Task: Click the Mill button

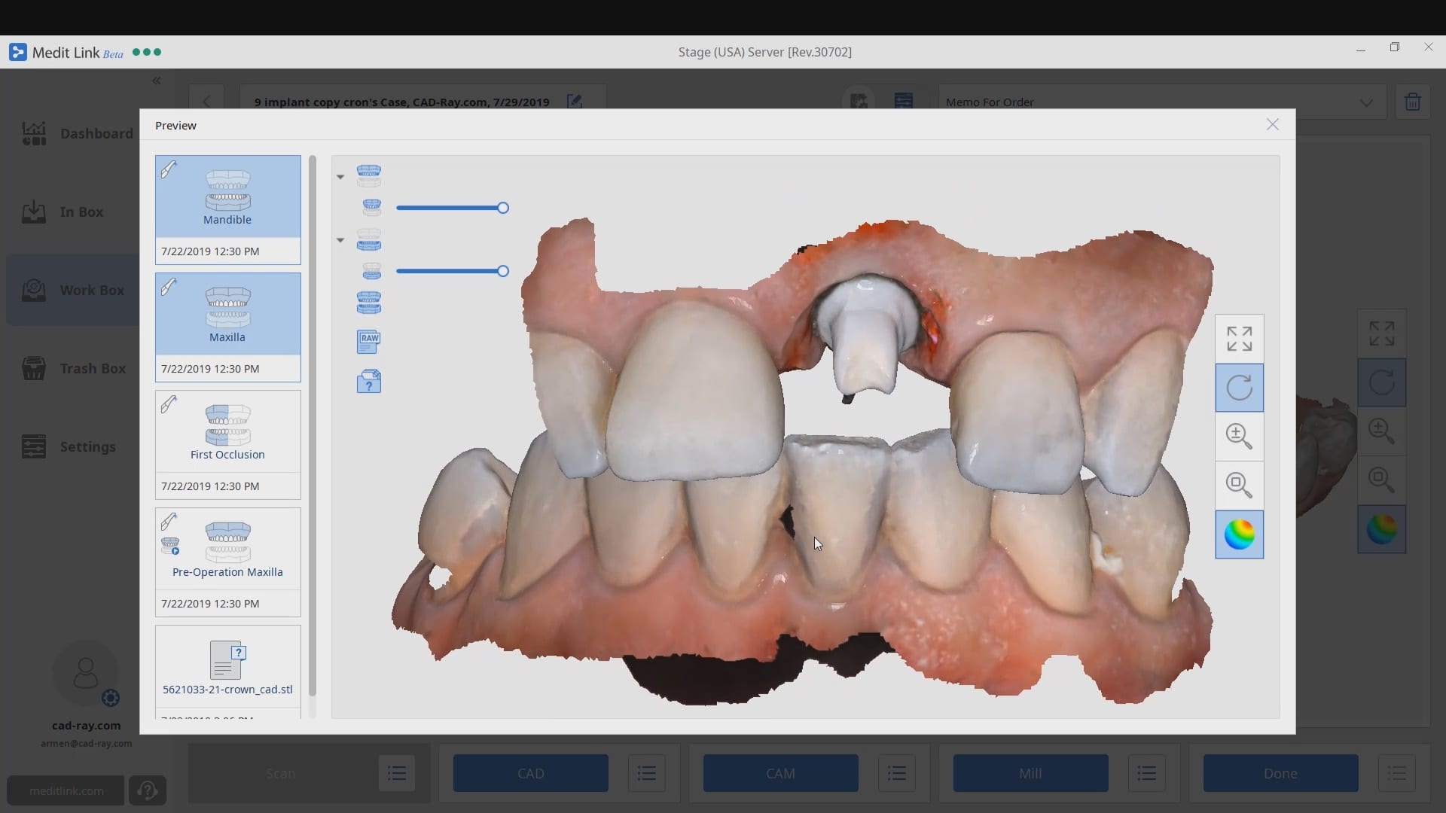Action: (x=1030, y=773)
